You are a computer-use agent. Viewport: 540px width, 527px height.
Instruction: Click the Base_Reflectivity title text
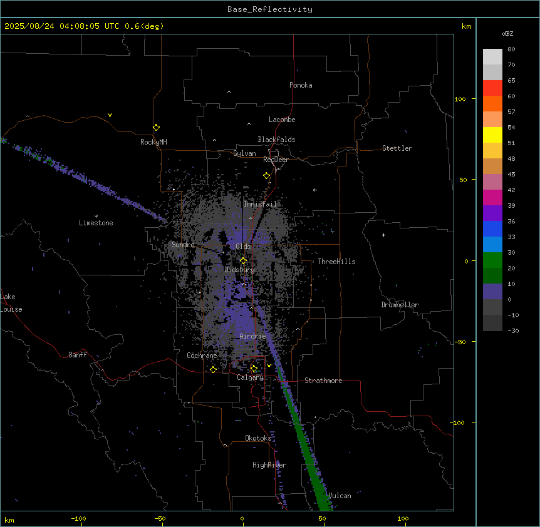[x=270, y=9]
